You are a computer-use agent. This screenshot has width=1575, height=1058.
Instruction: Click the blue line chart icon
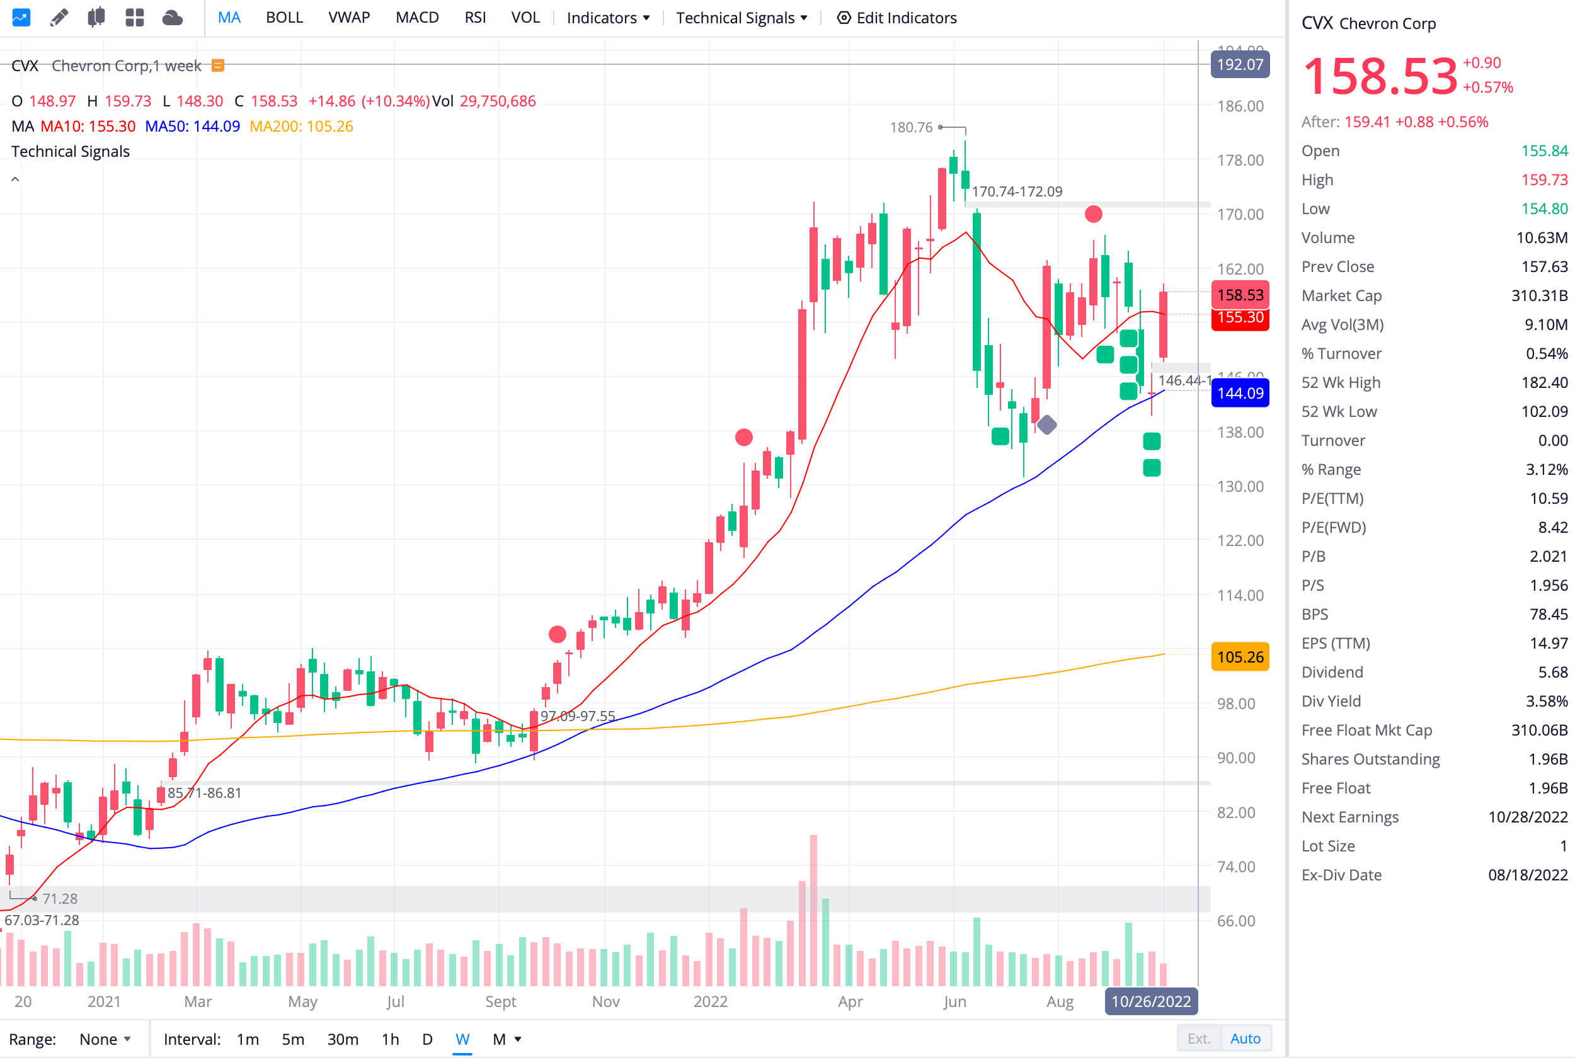tap(21, 18)
